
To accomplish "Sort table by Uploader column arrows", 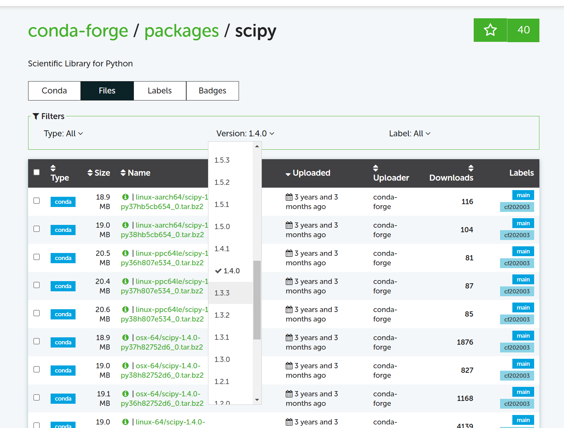I will [x=376, y=168].
